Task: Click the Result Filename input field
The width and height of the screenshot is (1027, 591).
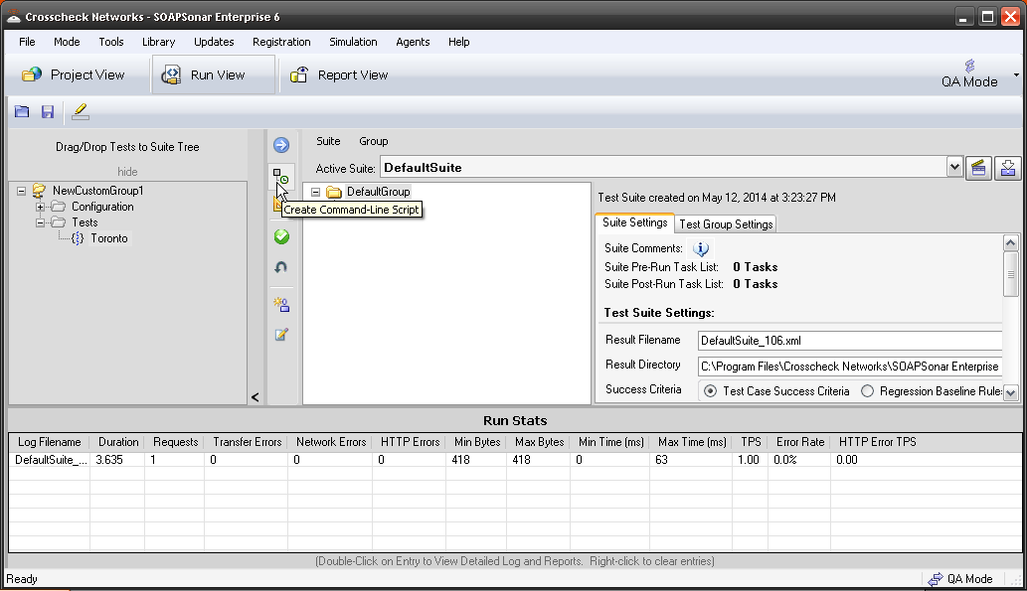Action: tap(849, 341)
